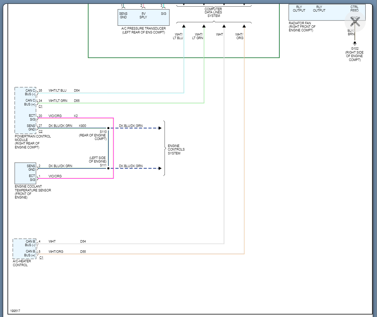Select the Engine Coolant Temperature Sensor box
This screenshot has width=377, height=317.
pos(25,173)
